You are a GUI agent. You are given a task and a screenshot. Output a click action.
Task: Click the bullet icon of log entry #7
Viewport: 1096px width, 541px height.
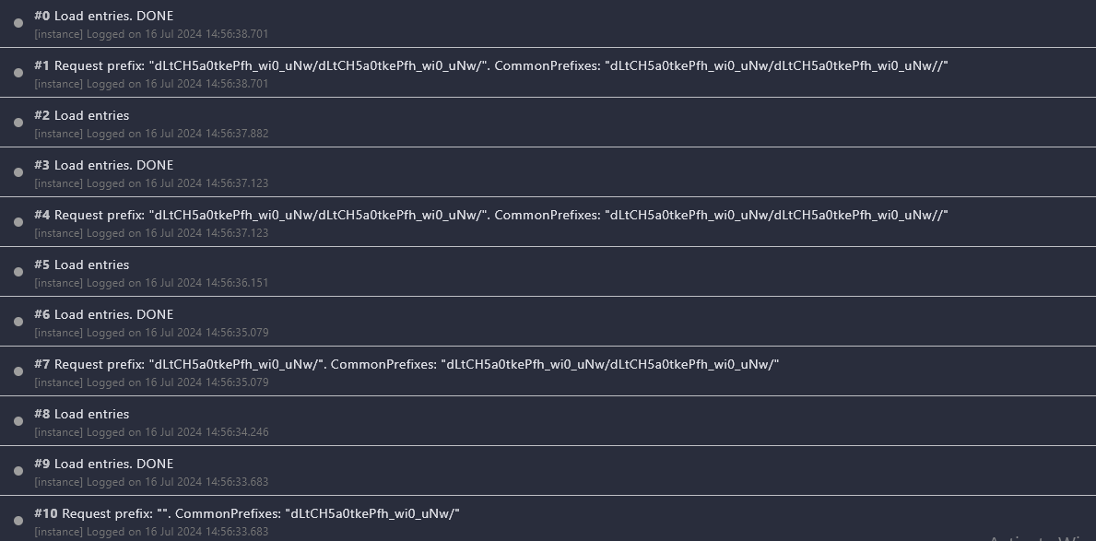[18, 371]
